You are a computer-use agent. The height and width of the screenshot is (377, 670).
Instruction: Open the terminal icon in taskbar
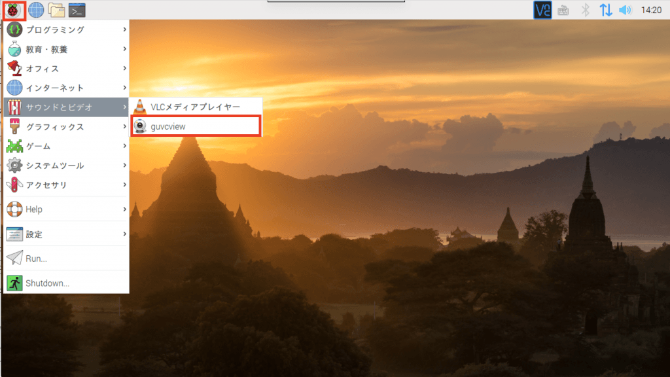(77, 10)
